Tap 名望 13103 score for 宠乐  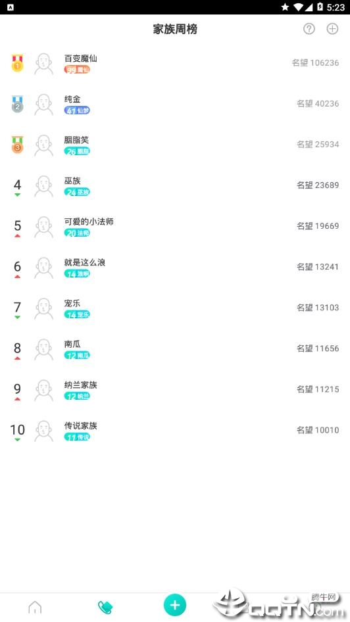(318, 308)
